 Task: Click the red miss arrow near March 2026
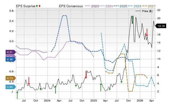point(147,32)
